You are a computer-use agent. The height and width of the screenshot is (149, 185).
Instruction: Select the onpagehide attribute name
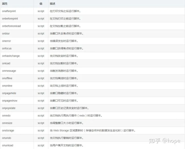click(x=9, y=93)
